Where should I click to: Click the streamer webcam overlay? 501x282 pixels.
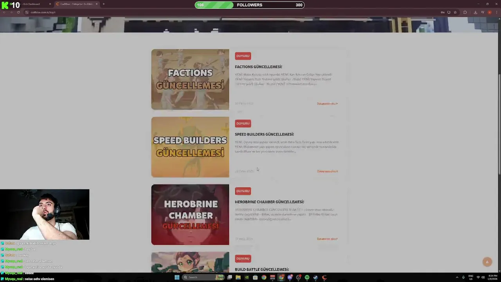(x=45, y=215)
